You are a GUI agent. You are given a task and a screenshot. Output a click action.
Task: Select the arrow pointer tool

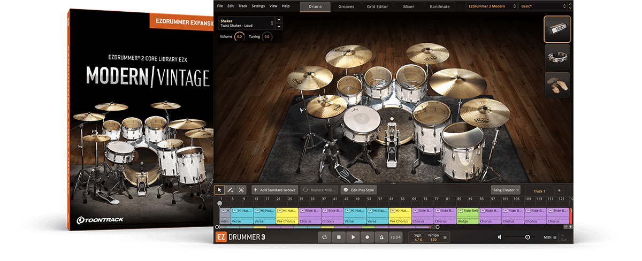pos(219,190)
